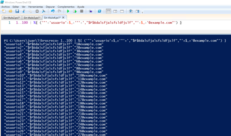Screen dimensions: 231x136
Task: Open the Depurar menu
Action: (x=50, y=7)
